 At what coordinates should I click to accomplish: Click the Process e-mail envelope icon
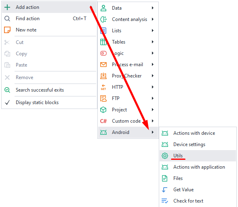tap(103, 65)
